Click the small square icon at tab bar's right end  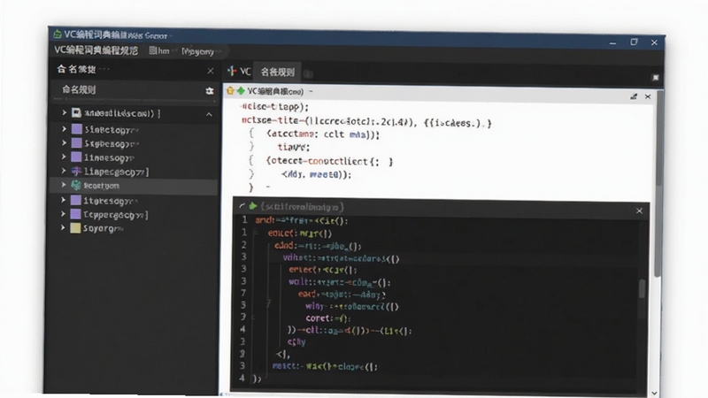tap(655, 78)
